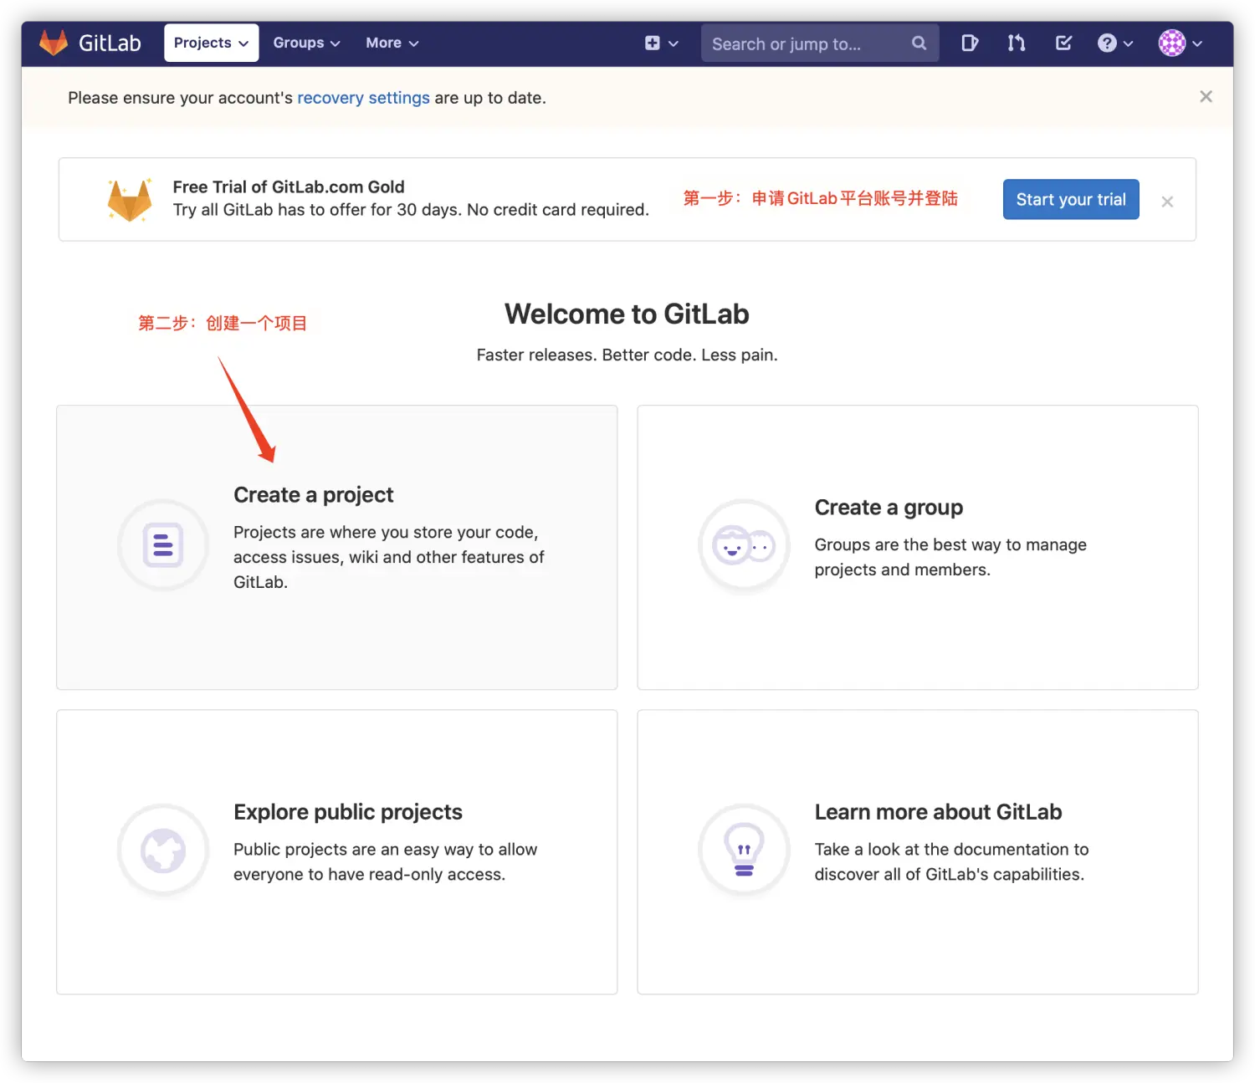Screen dimensions: 1255x1083
Task: Focus the Search or jump to field
Action: click(820, 43)
